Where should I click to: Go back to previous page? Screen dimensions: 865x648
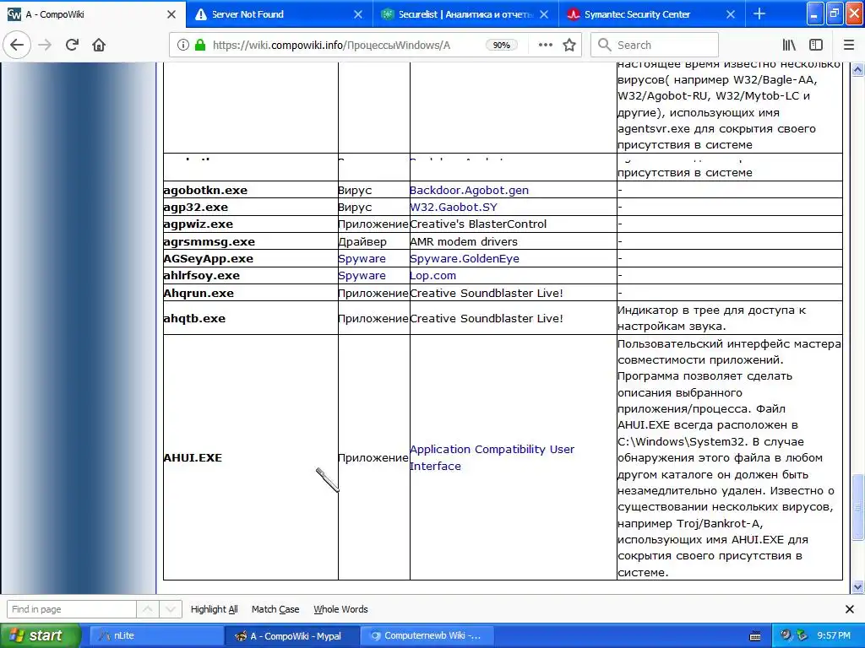(17, 46)
